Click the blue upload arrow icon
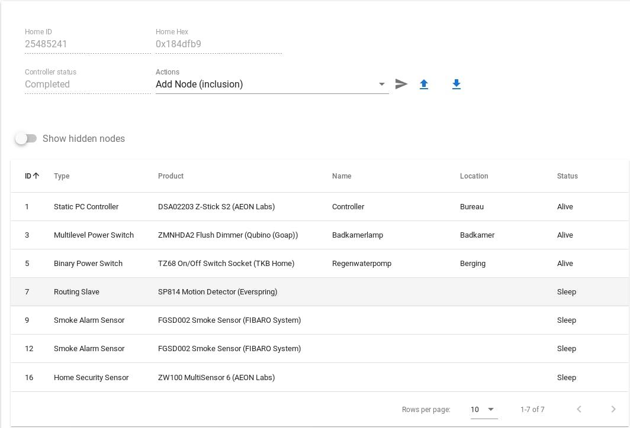 [424, 85]
